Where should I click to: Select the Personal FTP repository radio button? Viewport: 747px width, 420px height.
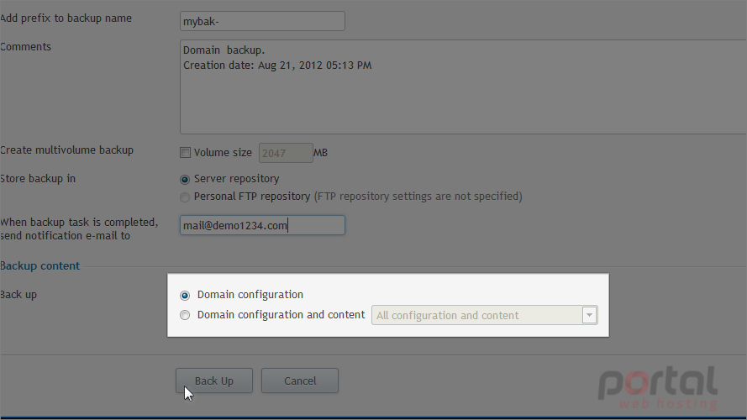point(185,197)
